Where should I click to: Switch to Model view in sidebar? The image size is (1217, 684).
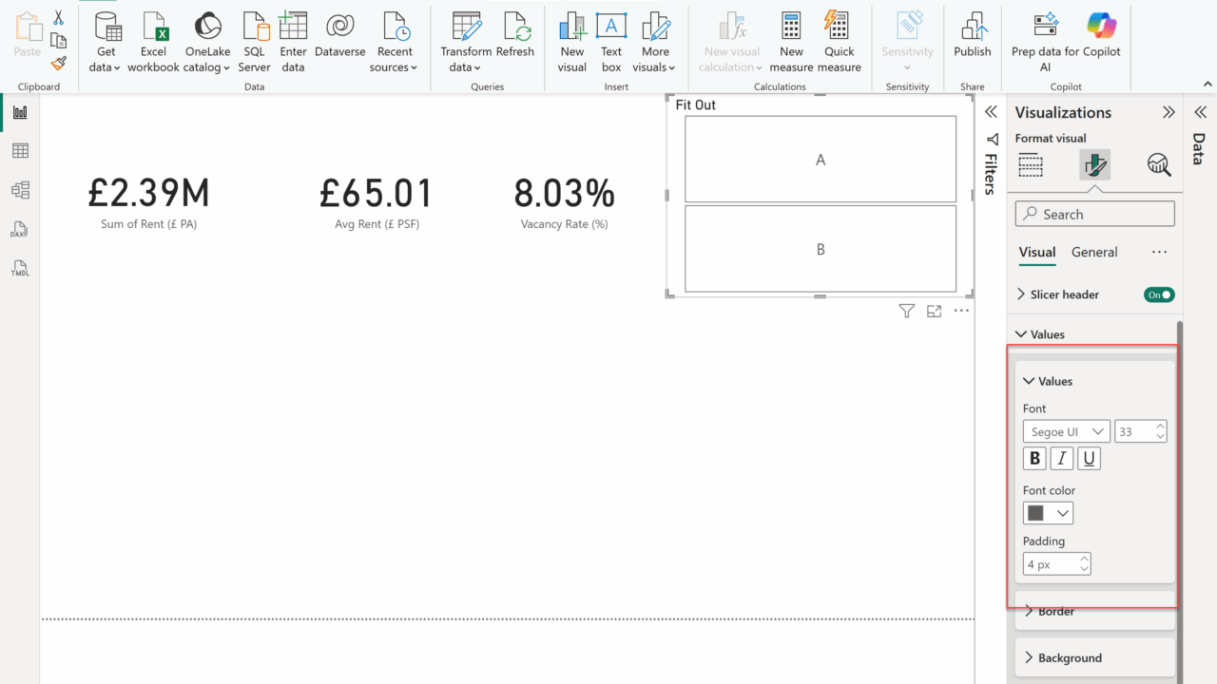coord(20,190)
